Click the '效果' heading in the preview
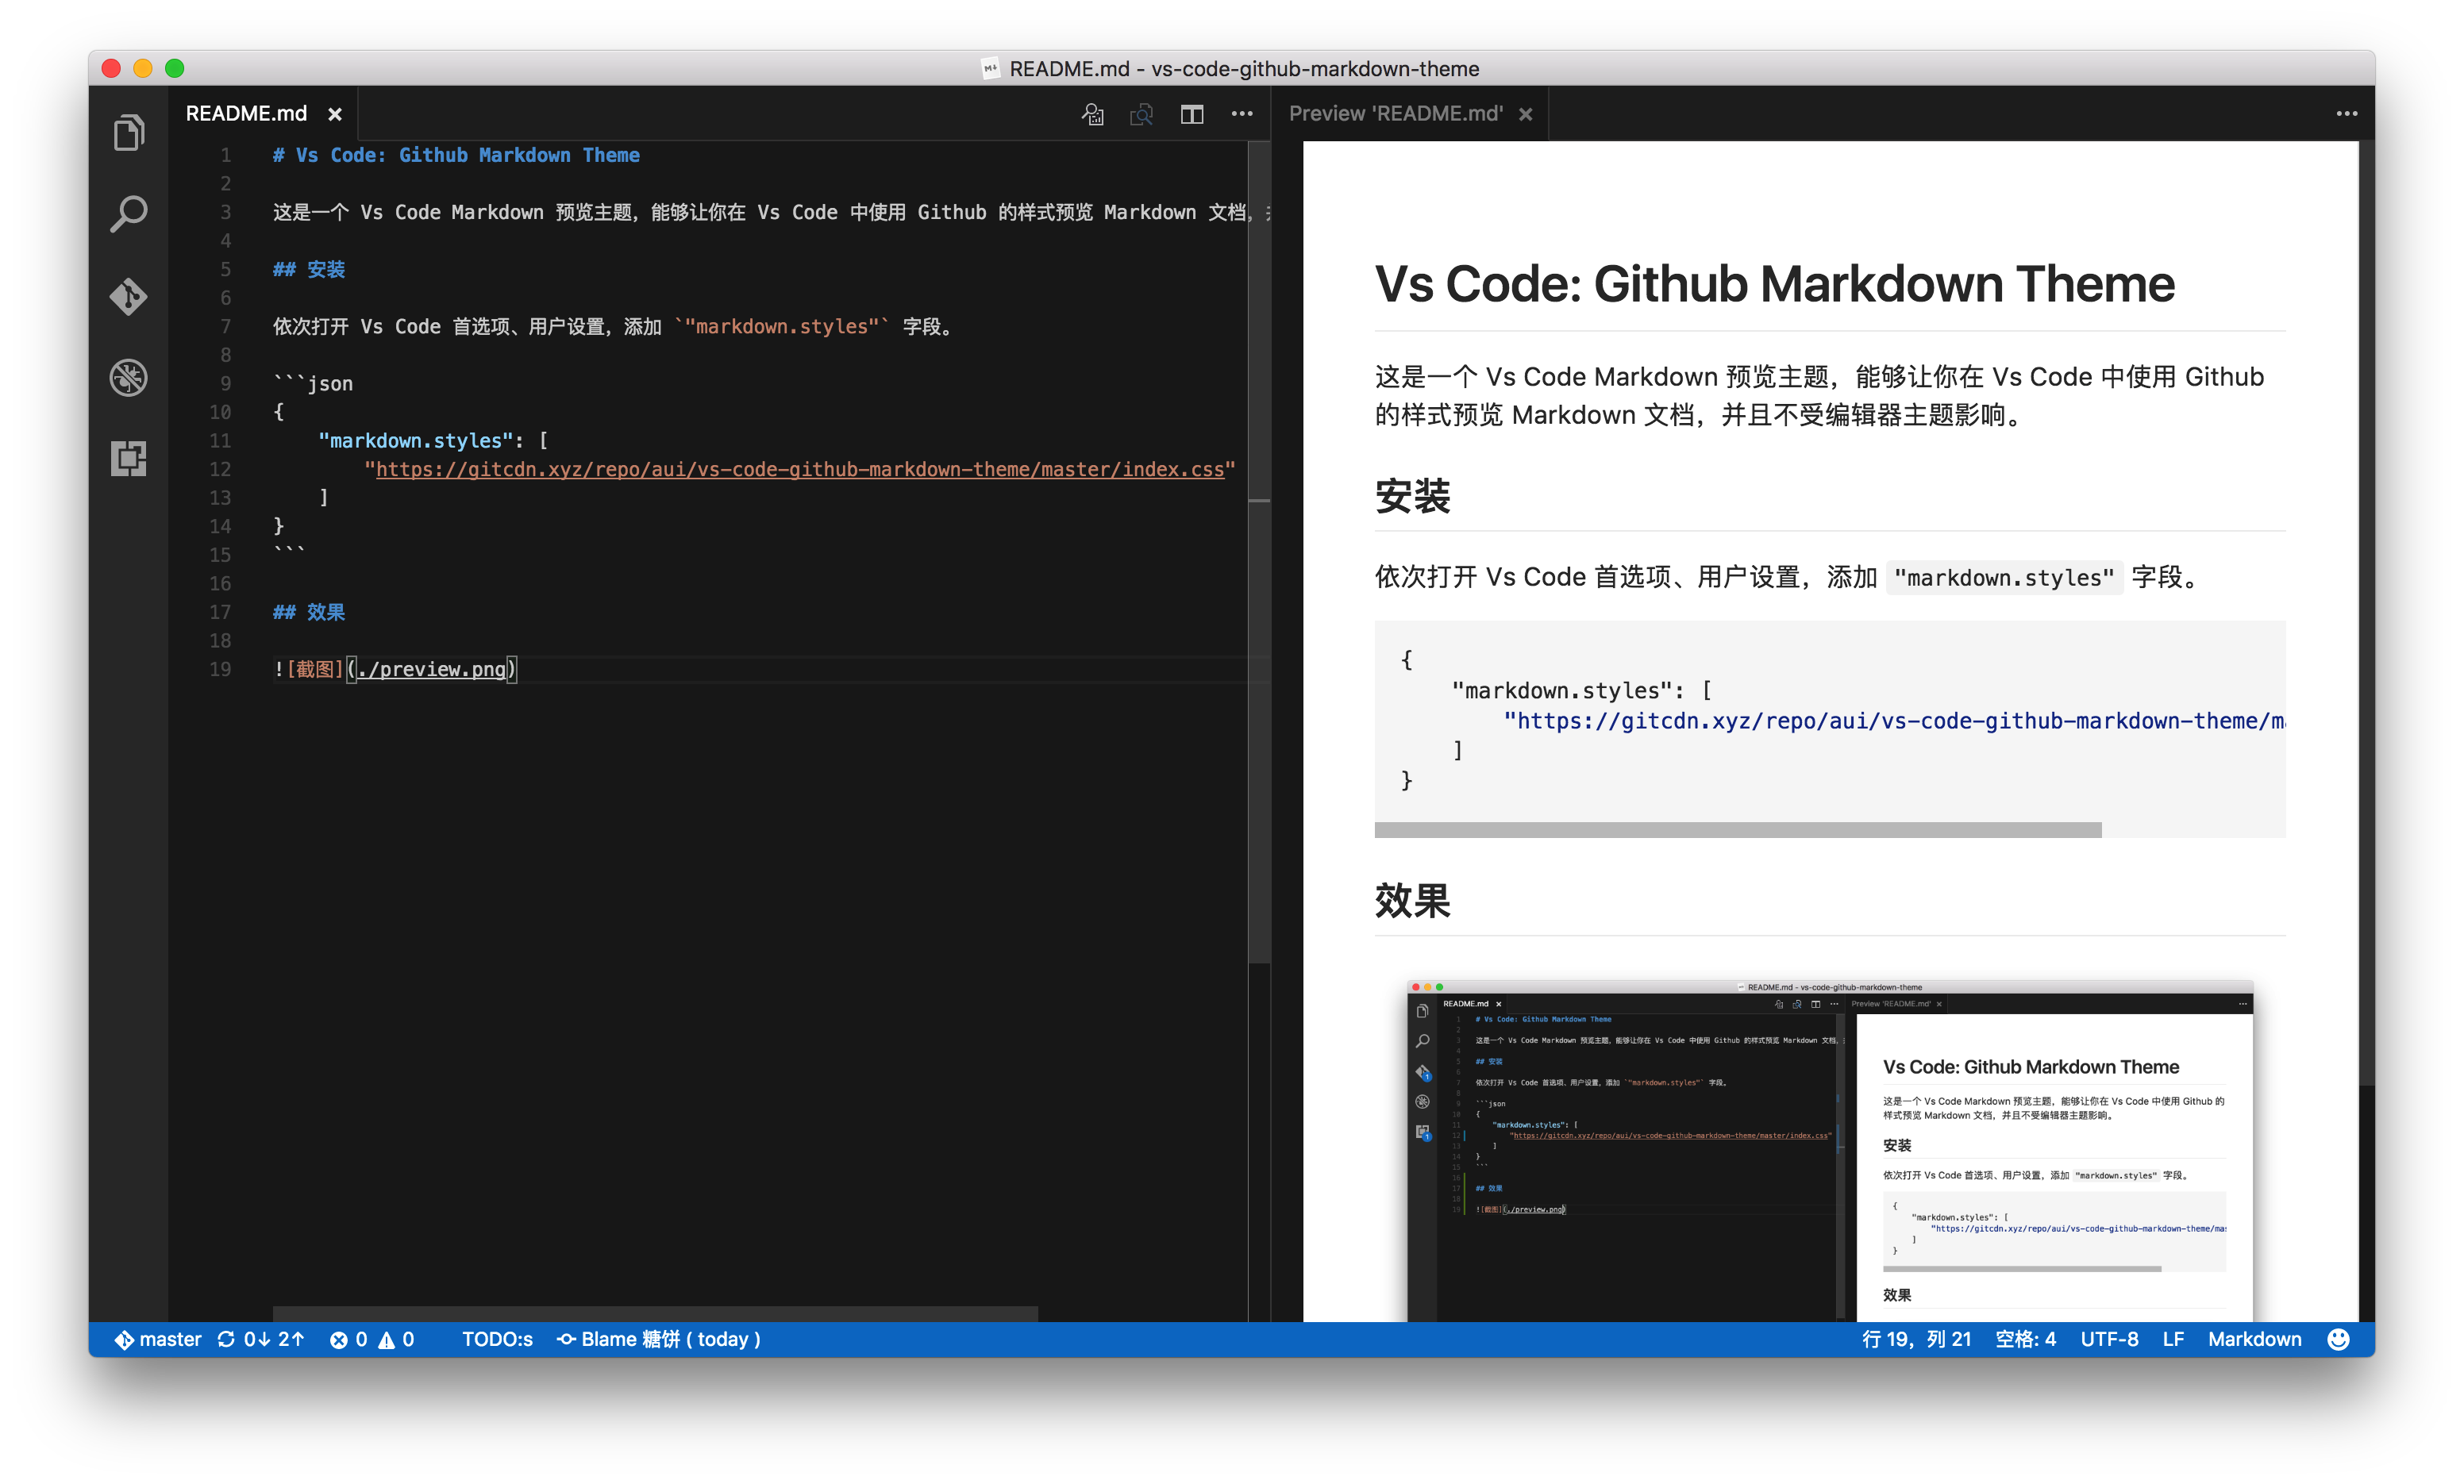The image size is (2464, 1484). [x=1412, y=901]
